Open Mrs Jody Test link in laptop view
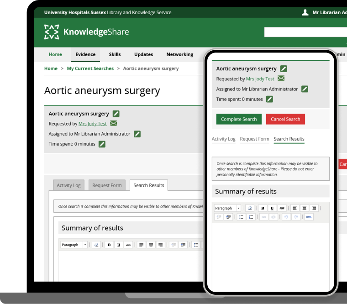The image size is (347, 304). pos(93,124)
